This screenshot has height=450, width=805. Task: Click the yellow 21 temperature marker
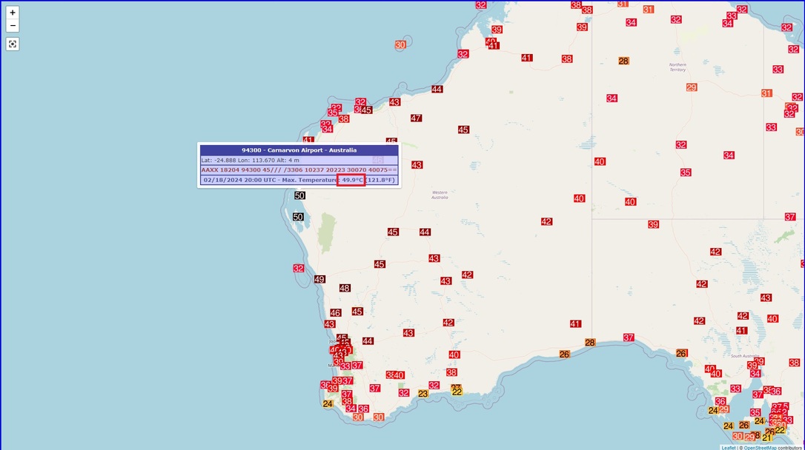coord(766,437)
